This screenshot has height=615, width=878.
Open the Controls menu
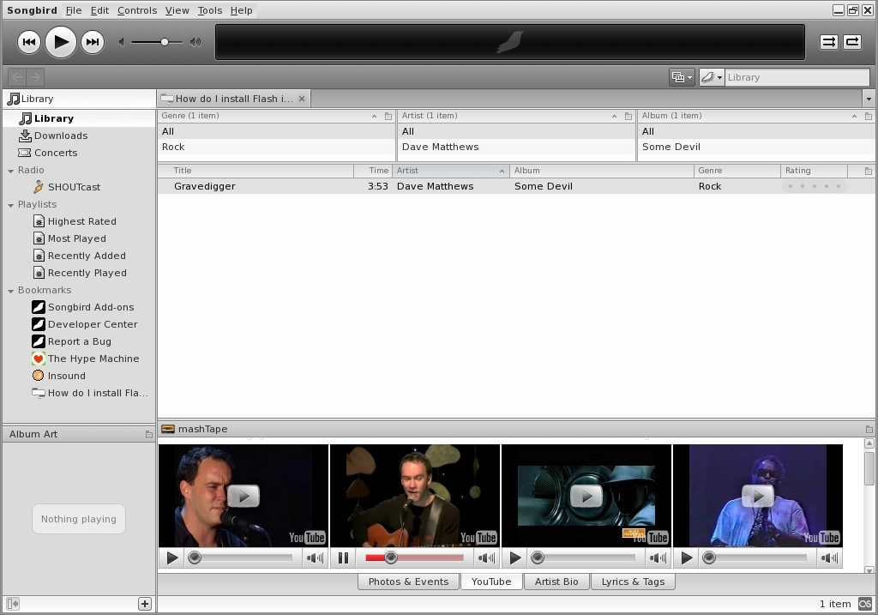137,10
